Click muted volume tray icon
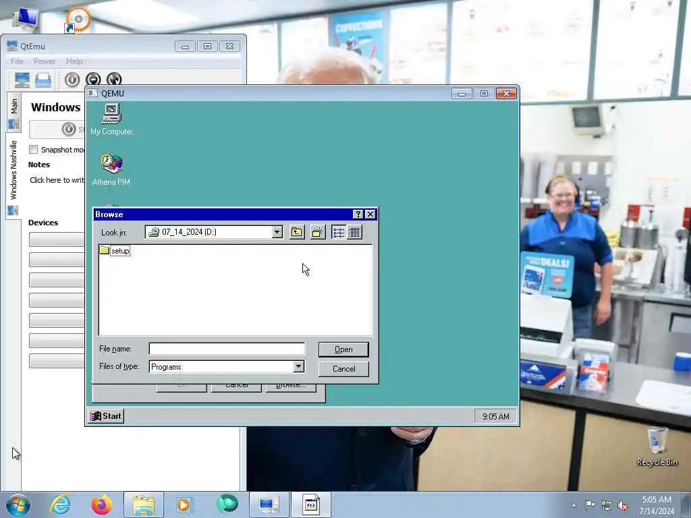691x518 pixels. [x=623, y=506]
